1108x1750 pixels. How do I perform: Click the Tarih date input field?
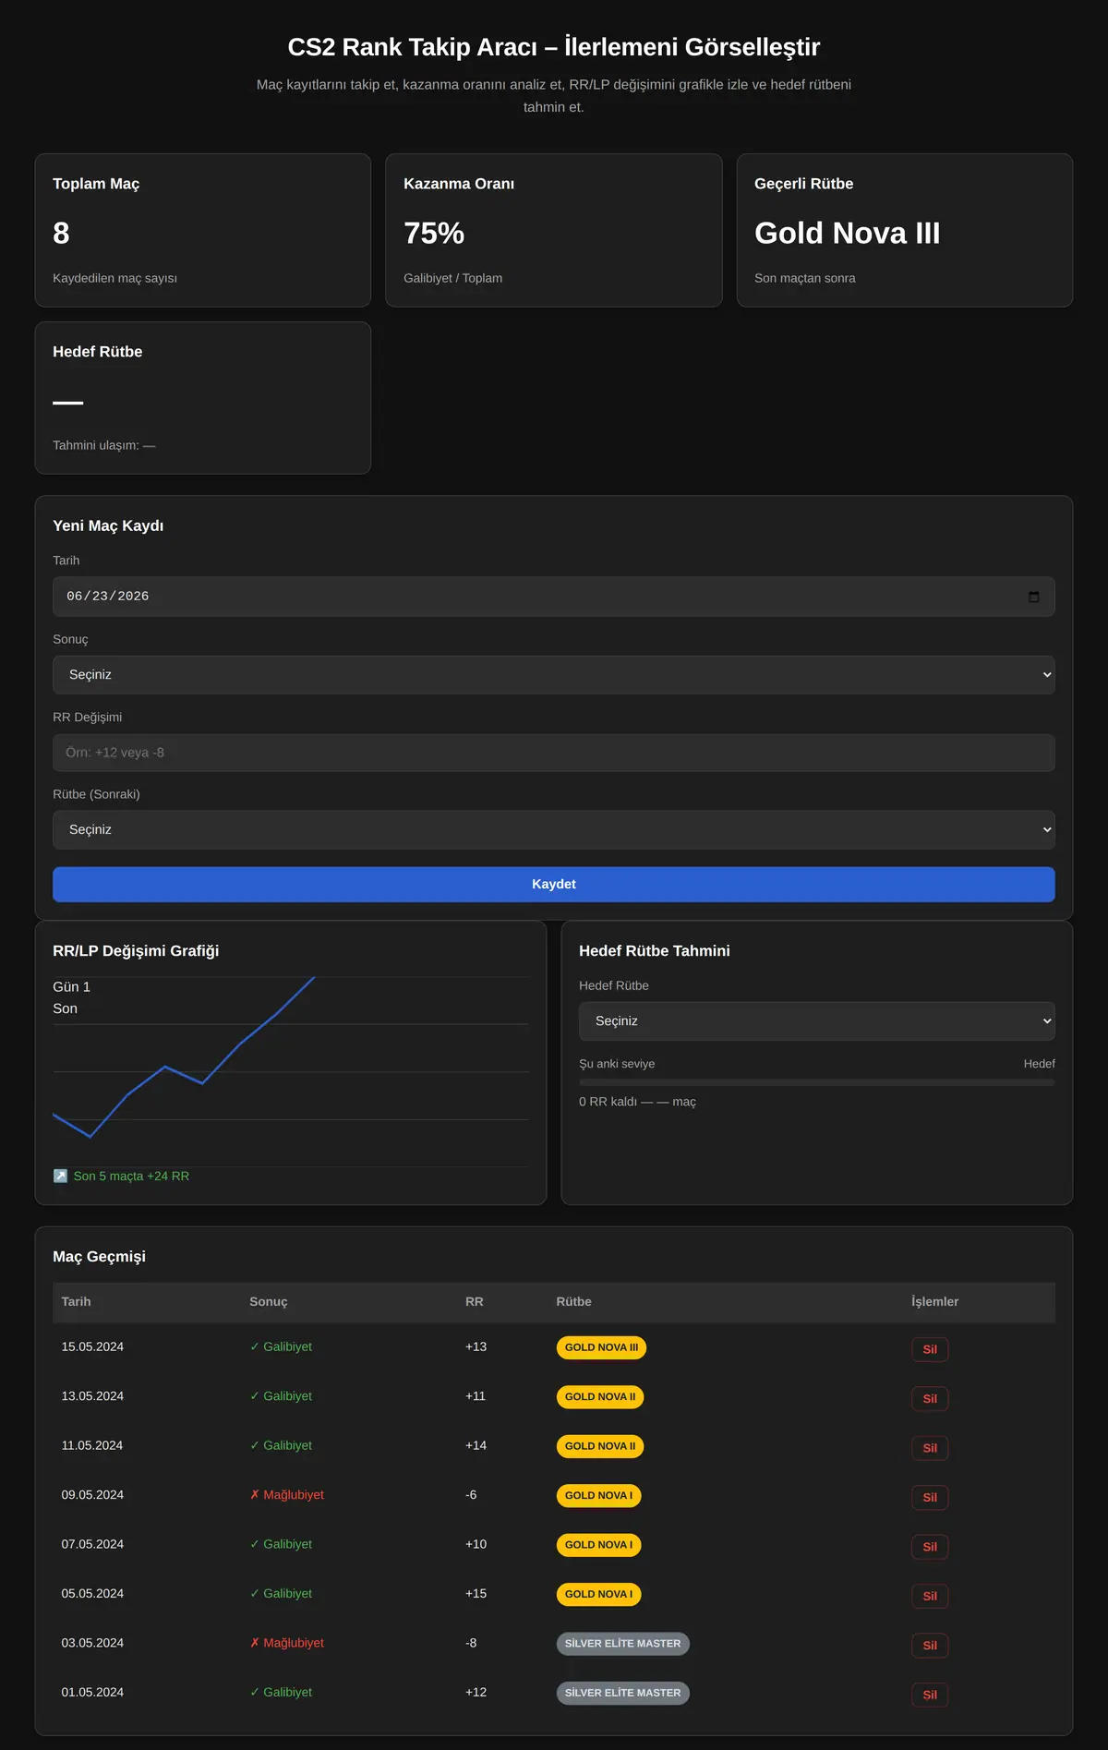tap(554, 597)
